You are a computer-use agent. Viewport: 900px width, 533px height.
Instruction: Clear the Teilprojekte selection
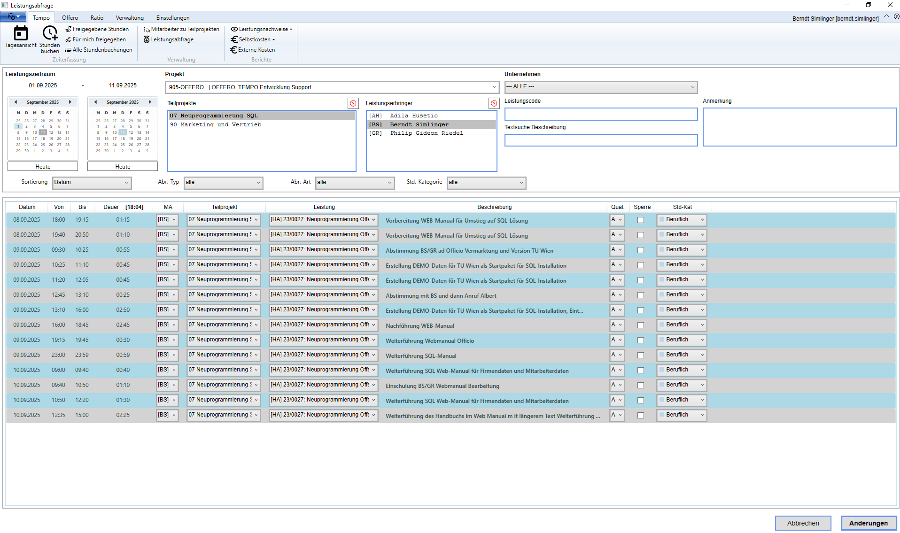coord(353,103)
